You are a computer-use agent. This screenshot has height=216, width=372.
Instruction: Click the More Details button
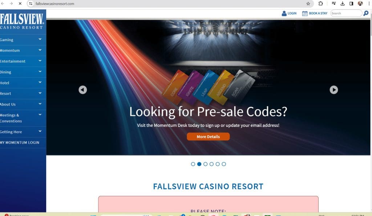[208, 137]
